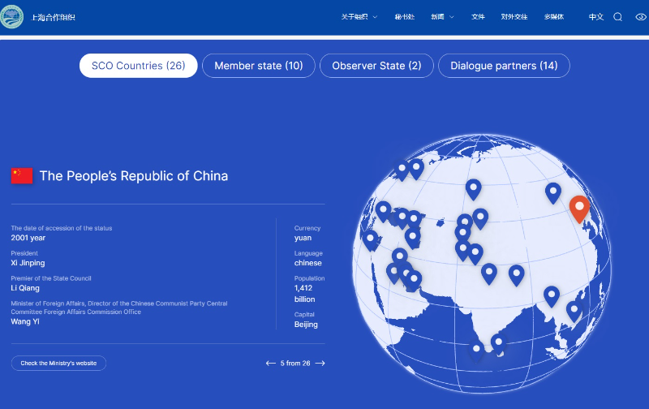Viewport: 649px width, 409px height.
Task: Open the 对外交往 menu item
Action: tap(514, 16)
